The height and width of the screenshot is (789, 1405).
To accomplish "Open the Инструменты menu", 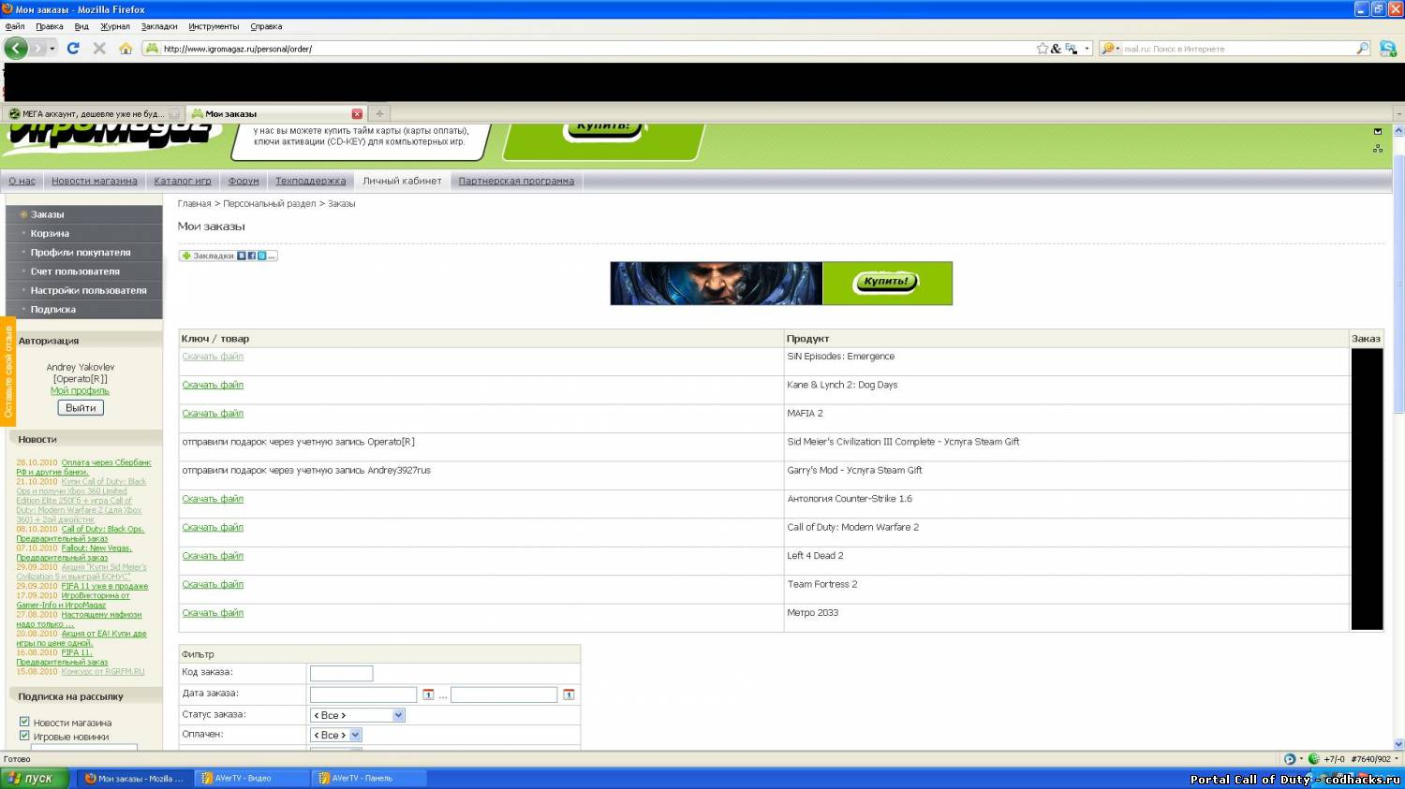I will click(214, 26).
